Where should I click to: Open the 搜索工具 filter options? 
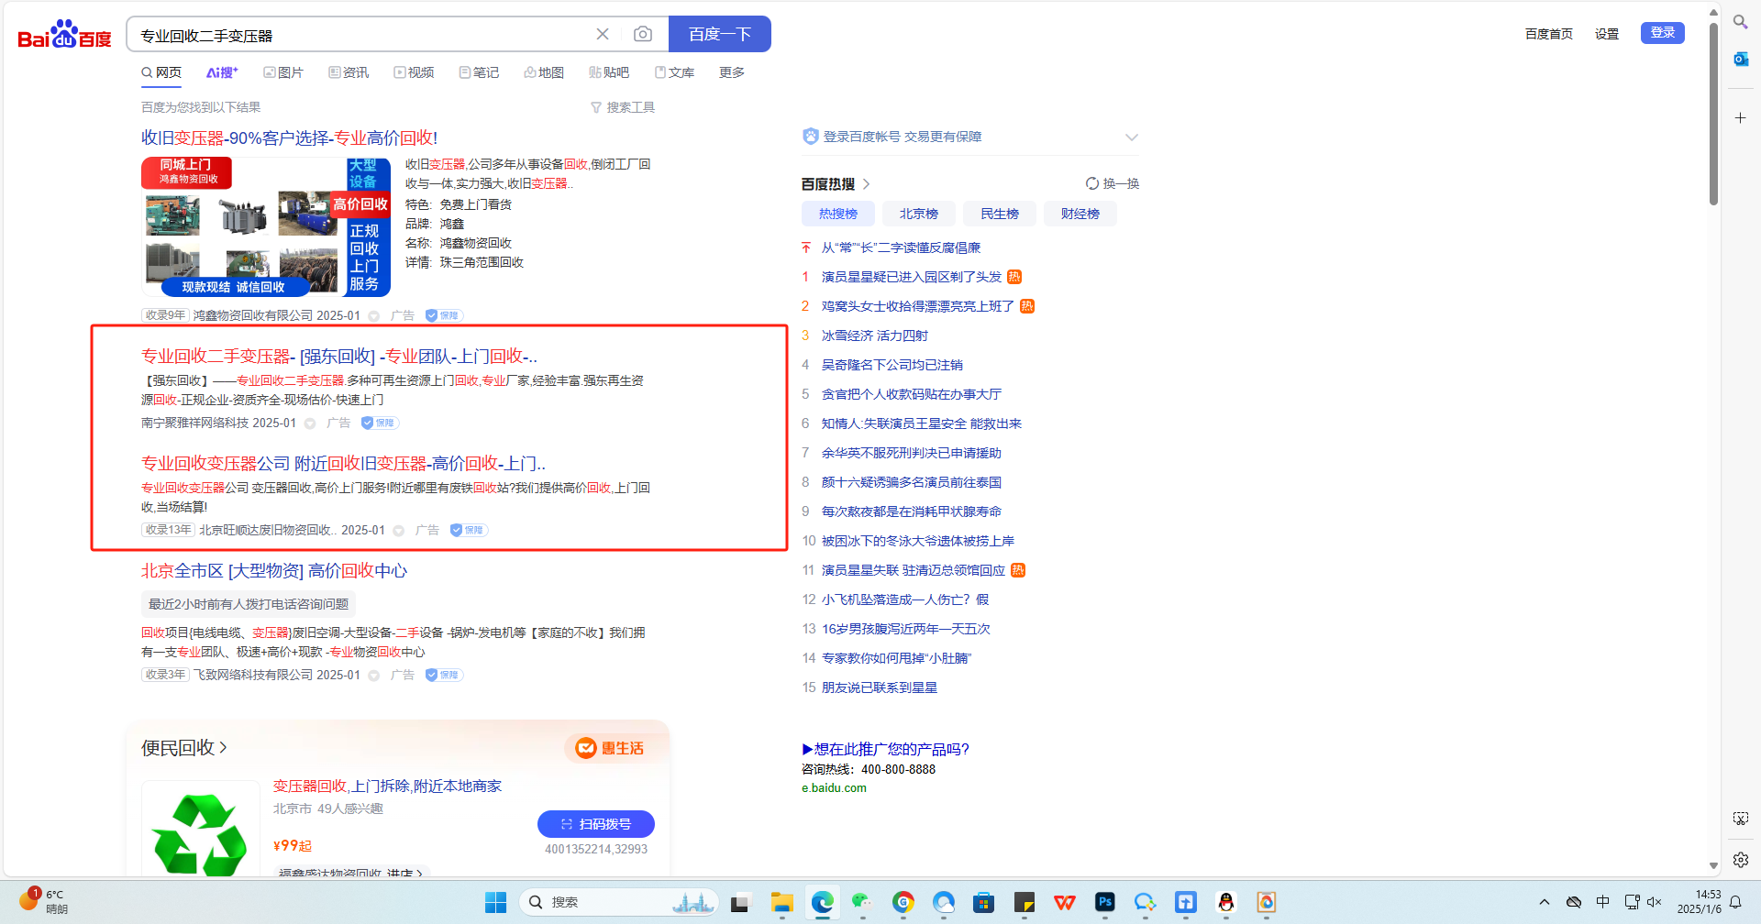623,107
